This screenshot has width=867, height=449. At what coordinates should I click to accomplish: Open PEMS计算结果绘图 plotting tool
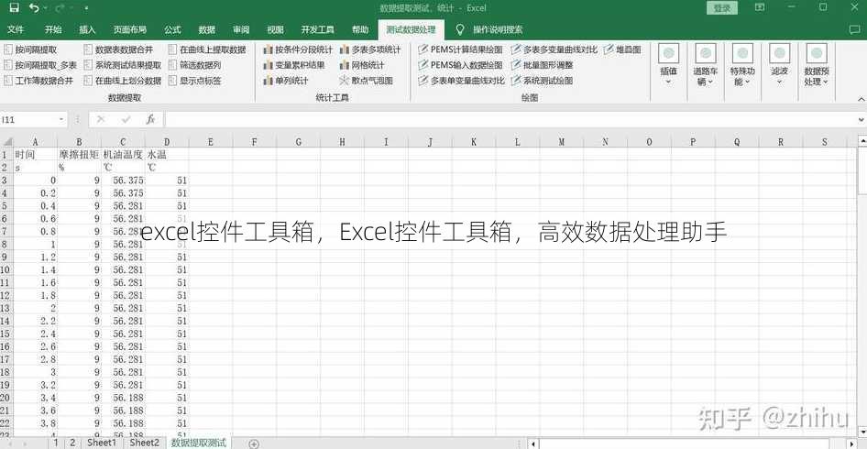point(460,49)
